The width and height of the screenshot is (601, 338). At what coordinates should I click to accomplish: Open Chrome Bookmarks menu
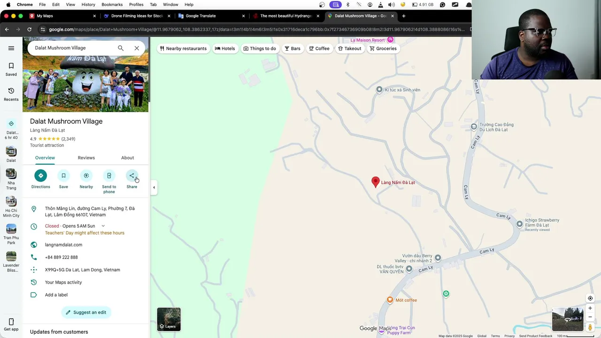112,4
